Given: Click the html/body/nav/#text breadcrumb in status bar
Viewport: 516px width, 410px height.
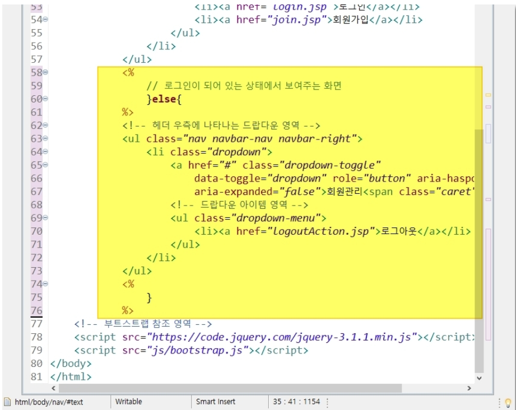Looking at the screenshot, I should (49, 402).
